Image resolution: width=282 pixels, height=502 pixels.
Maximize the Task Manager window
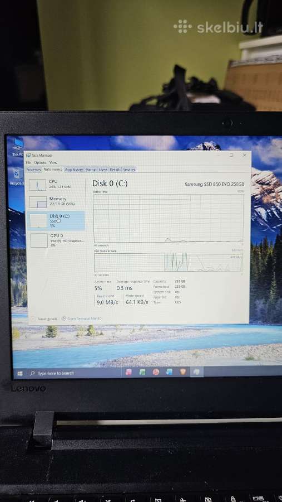[231, 155]
